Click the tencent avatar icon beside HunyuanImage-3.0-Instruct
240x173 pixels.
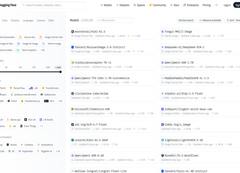pyautogui.click(x=72, y=47)
